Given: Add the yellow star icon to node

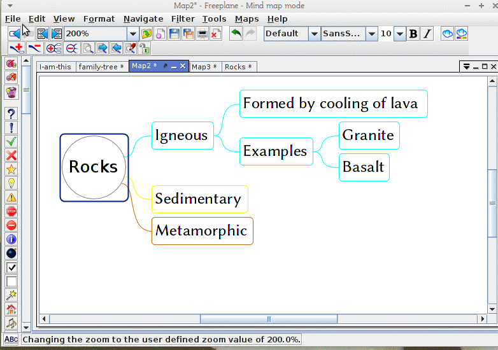Looking at the screenshot, I should (11, 169).
